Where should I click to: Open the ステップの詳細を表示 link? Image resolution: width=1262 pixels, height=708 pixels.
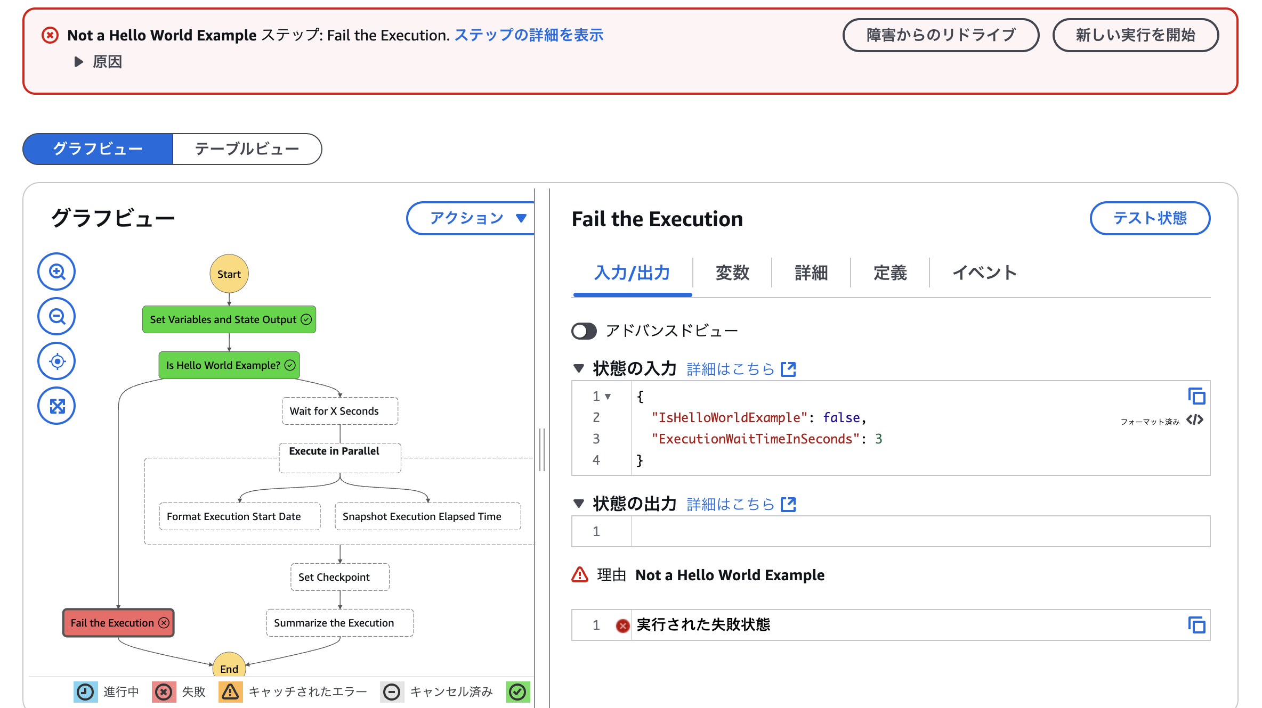(529, 35)
